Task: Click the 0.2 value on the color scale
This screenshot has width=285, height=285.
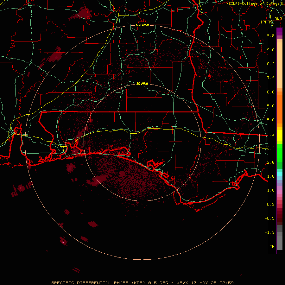Action: click(x=271, y=205)
